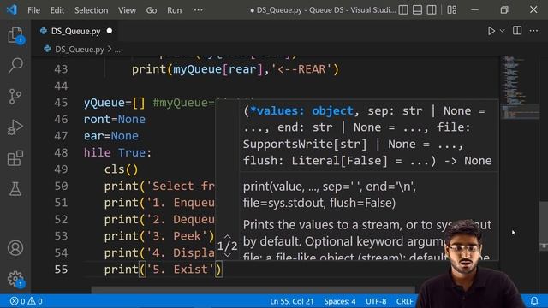Toggle secondary side bar layout
The width and height of the screenshot is (548, 308).
click(x=432, y=9)
